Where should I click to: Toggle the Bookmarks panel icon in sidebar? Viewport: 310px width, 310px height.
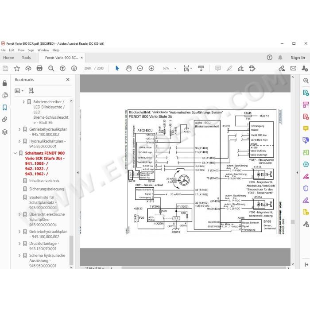point(5,108)
